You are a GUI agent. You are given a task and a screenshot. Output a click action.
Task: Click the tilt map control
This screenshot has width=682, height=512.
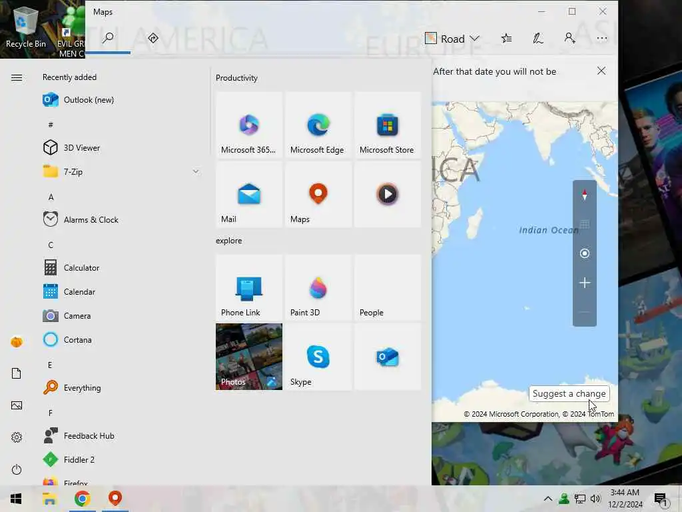pyautogui.click(x=585, y=224)
